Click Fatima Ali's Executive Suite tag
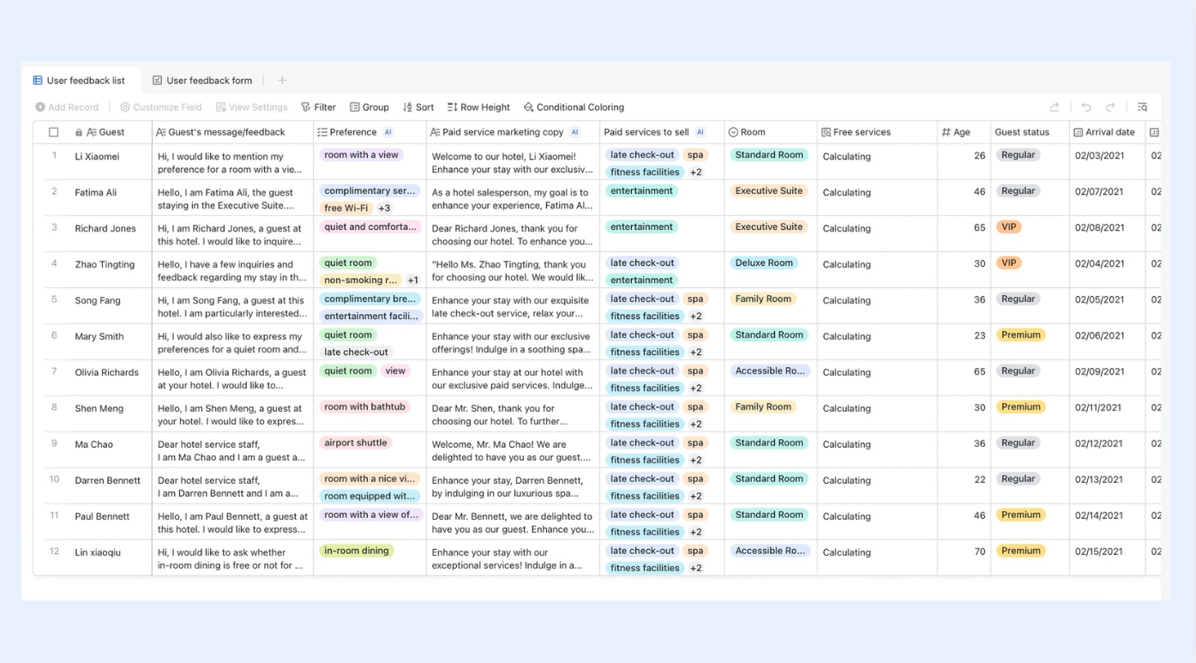This screenshot has width=1196, height=663. tap(769, 191)
